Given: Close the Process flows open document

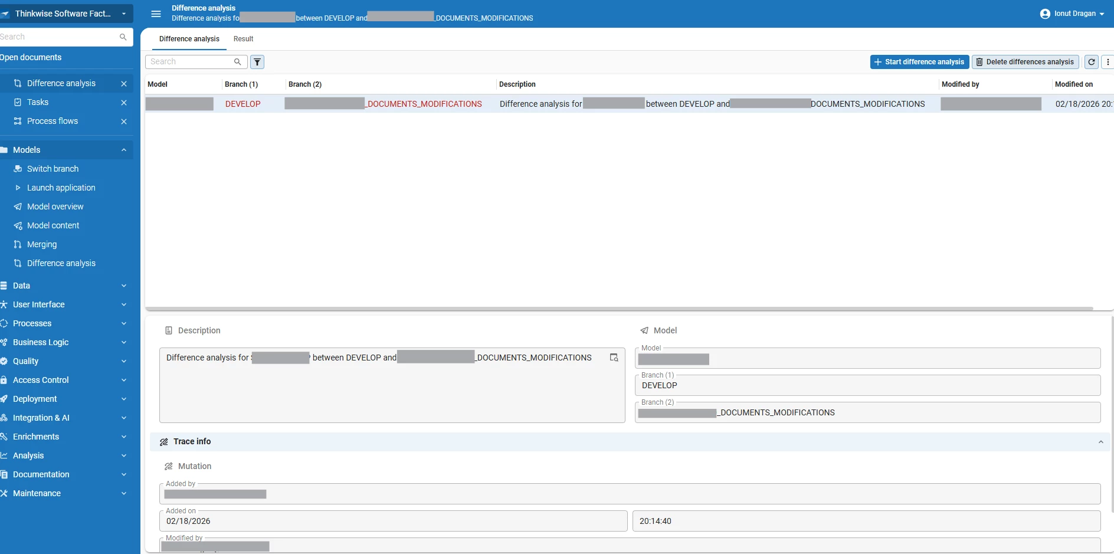Looking at the screenshot, I should [x=124, y=122].
